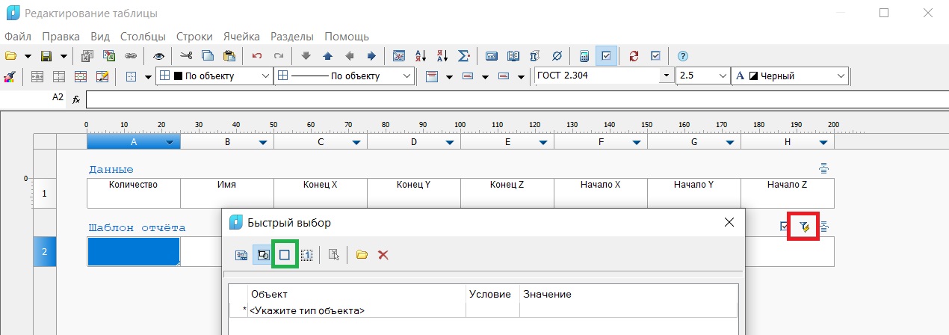Toggle the highlighted checkbox button in top toolbar
Image resolution: width=949 pixels, height=335 pixels.
(606, 56)
